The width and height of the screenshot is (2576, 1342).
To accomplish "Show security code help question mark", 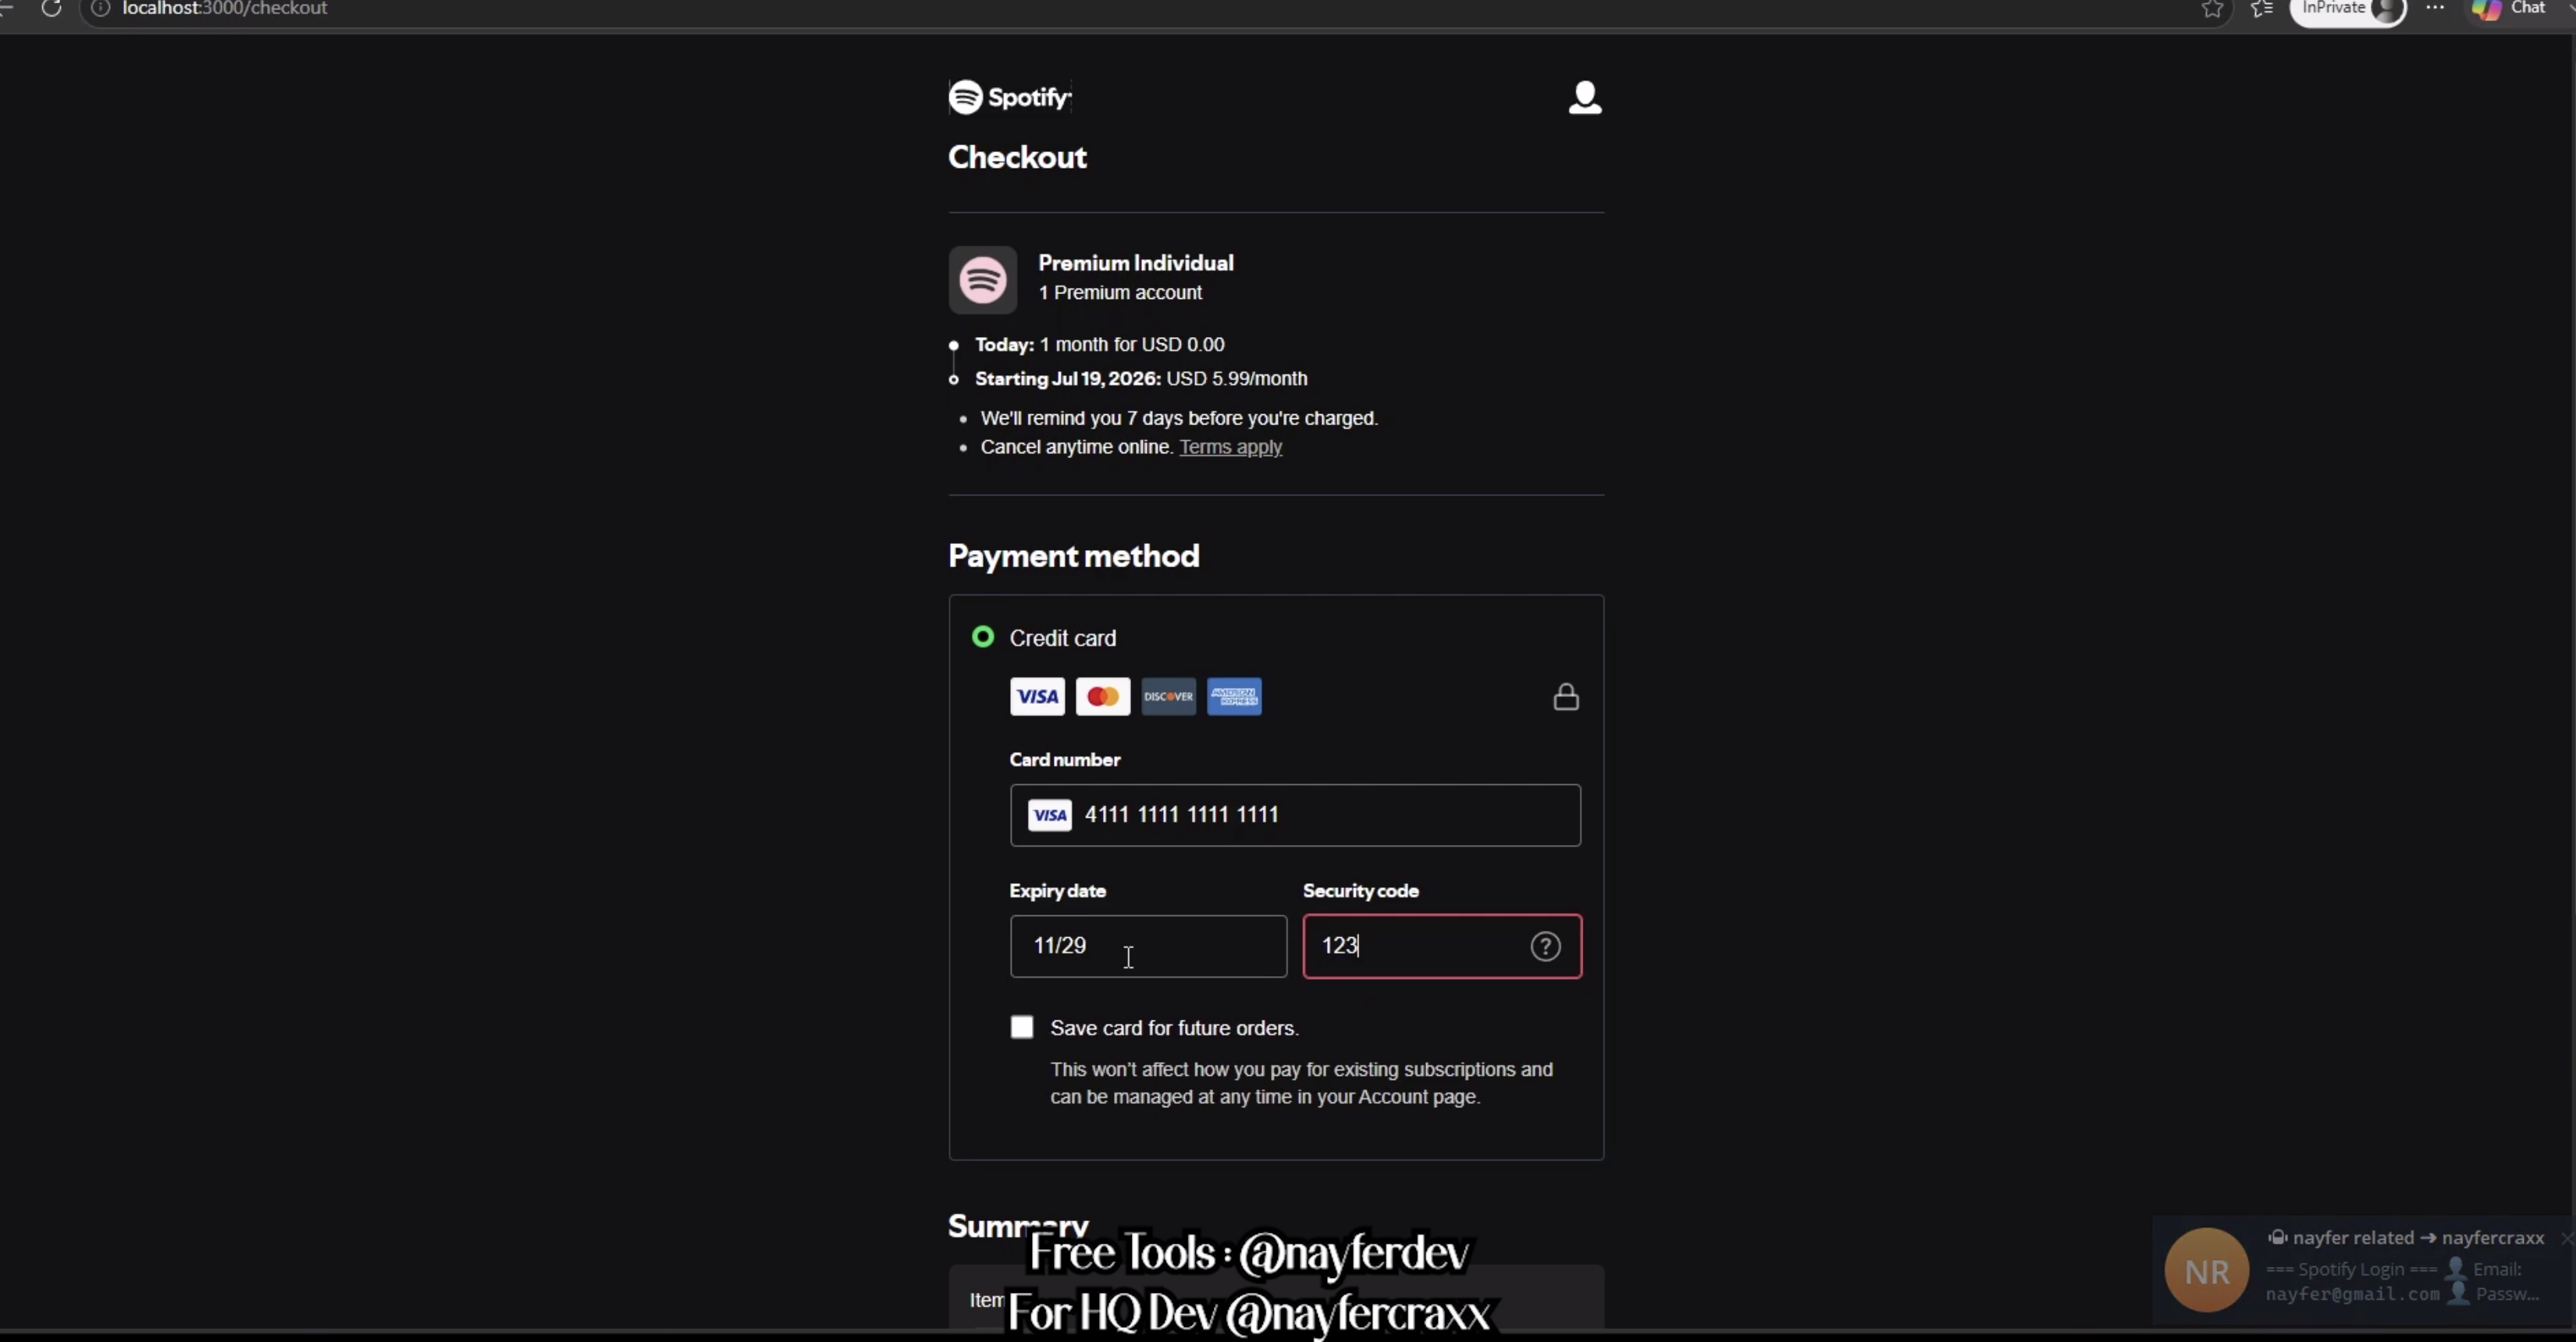I will pyautogui.click(x=1545, y=946).
